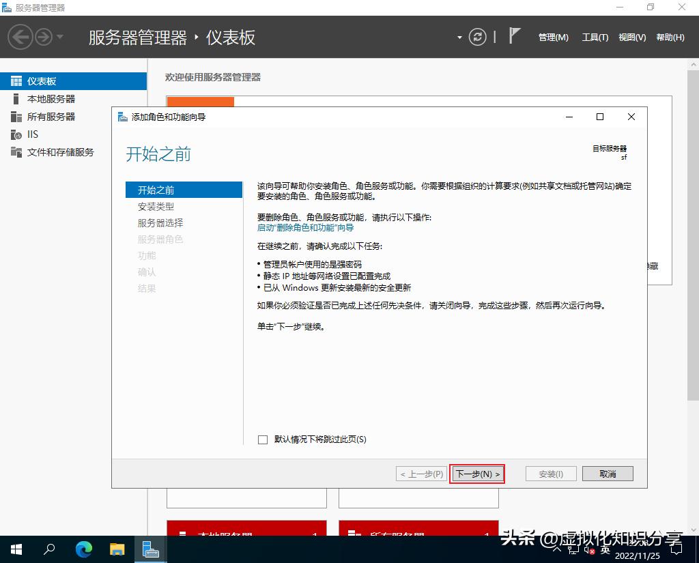Refresh Server Manager using the refresh icon

click(477, 37)
